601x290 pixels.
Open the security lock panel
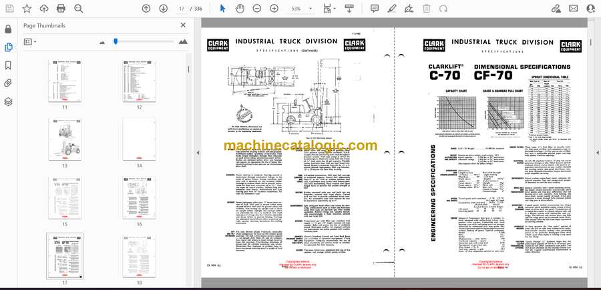pos(8,29)
